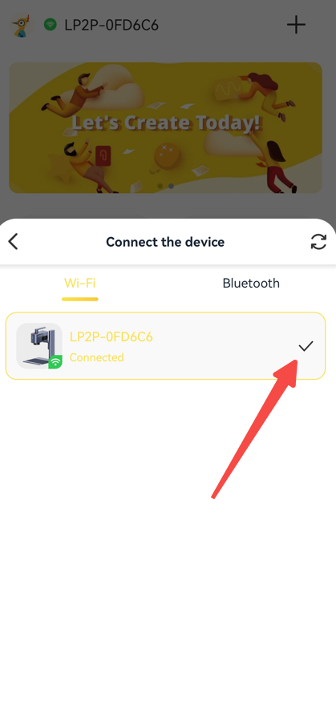Screen dimensions: 336x721
Task: Tap the checkmark on LP2P-0FD6C6 row
Action: (306, 346)
